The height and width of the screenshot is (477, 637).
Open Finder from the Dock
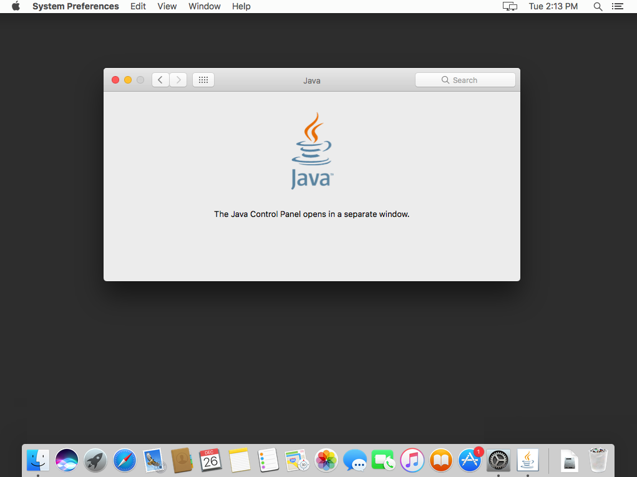tap(38, 461)
